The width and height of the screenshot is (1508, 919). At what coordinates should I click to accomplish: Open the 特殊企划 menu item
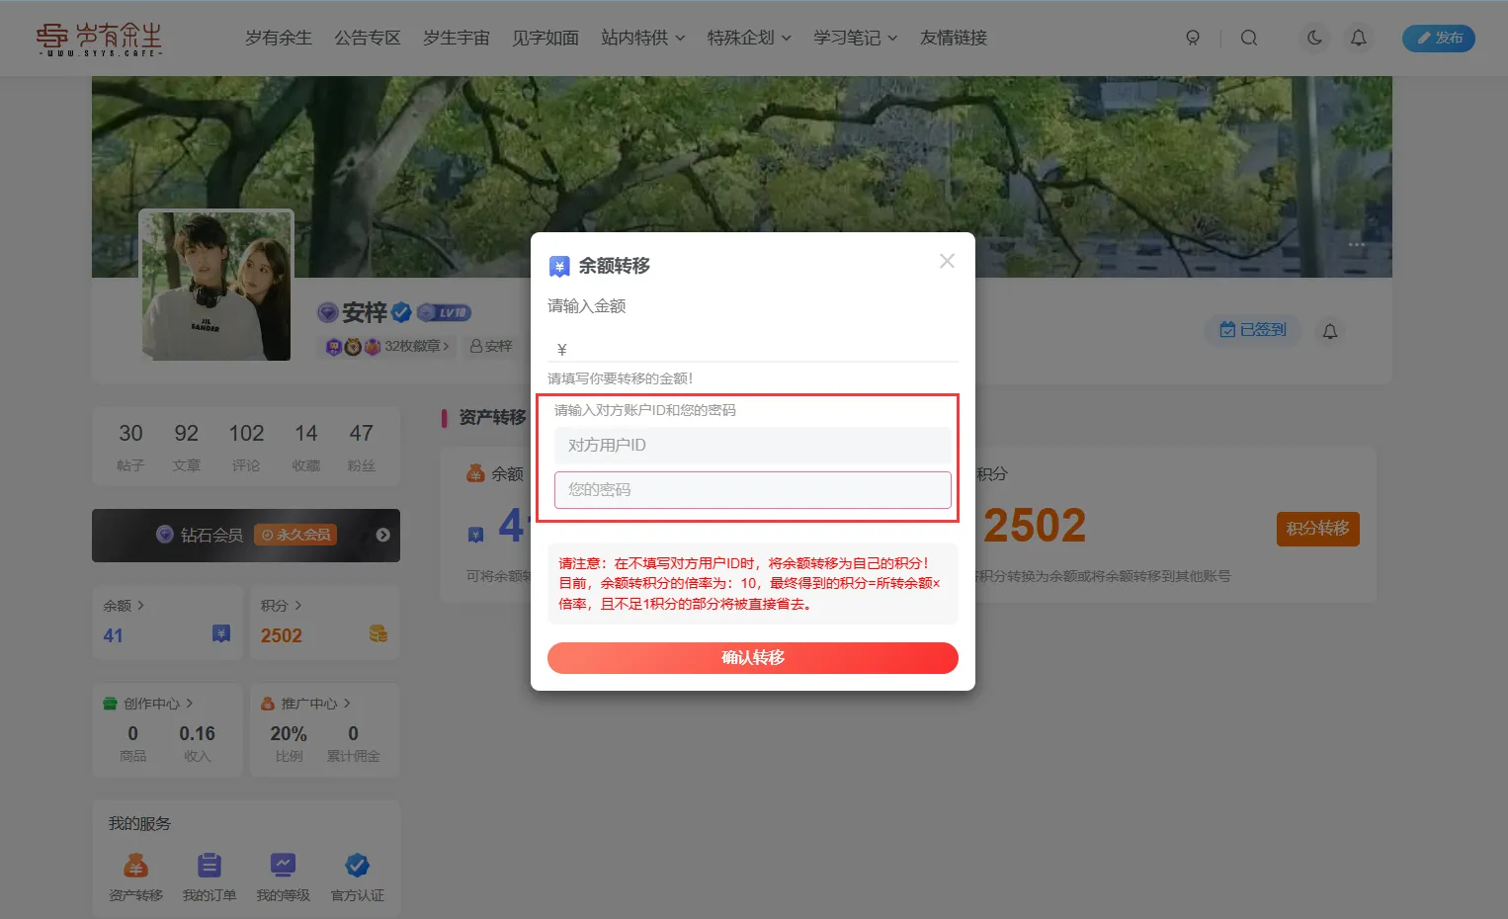pyautogui.click(x=742, y=38)
